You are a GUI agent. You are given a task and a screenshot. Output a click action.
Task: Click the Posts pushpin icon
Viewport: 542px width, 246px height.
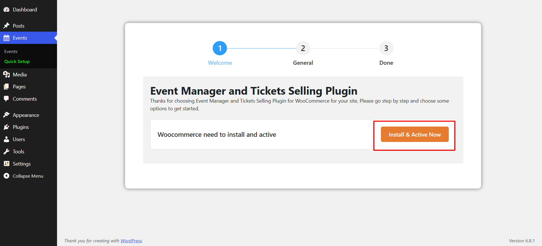[x=6, y=26]
